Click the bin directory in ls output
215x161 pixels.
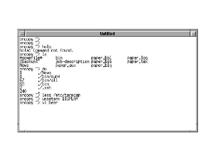59,58
